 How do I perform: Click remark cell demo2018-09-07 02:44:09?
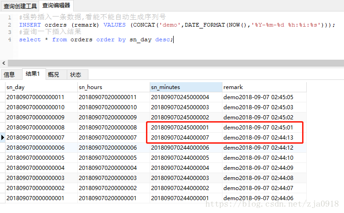(264, 168)
